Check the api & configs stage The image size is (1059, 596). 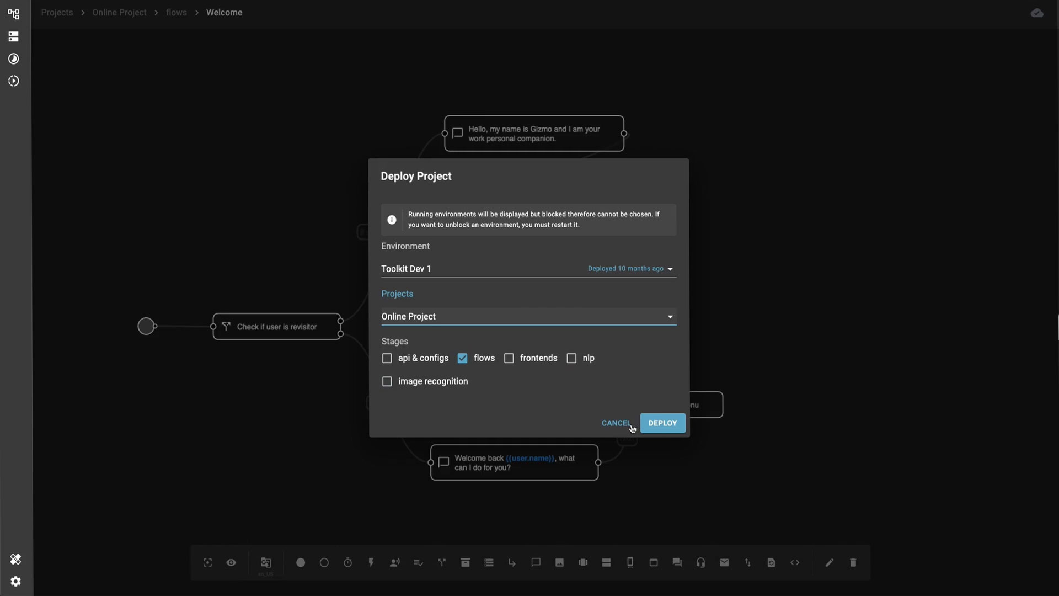click(x=387, y=358)
